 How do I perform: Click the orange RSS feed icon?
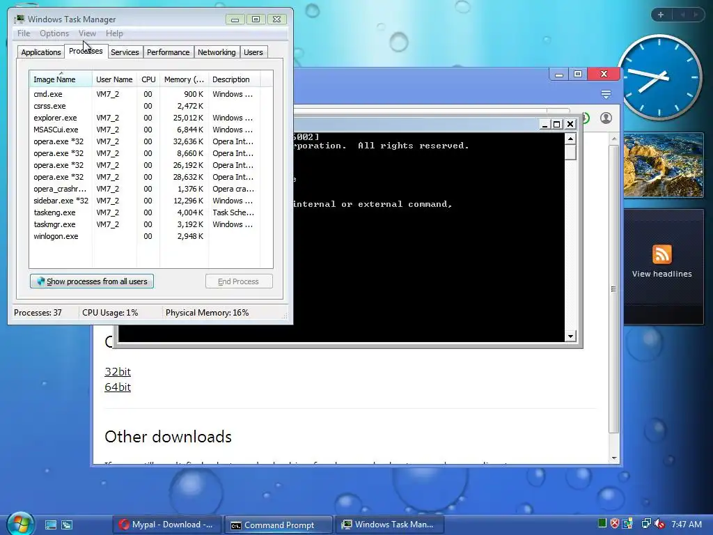tap(661, 254)
